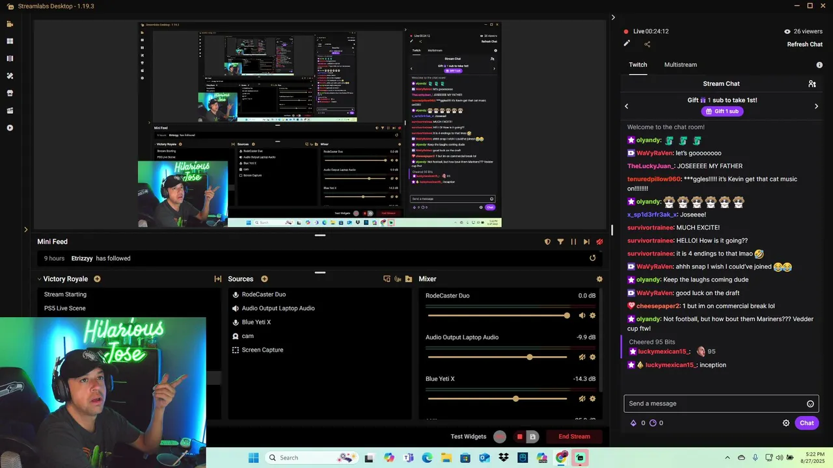This screenshot has width=833, height=468.
Task: Switch to the Twitch chat tab
Action: [638, 65]
